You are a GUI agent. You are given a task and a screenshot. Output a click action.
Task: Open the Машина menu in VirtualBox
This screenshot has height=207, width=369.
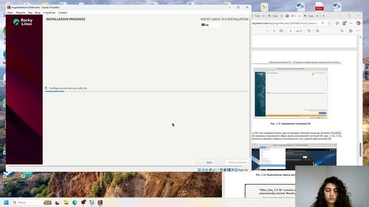coord(21,13)
